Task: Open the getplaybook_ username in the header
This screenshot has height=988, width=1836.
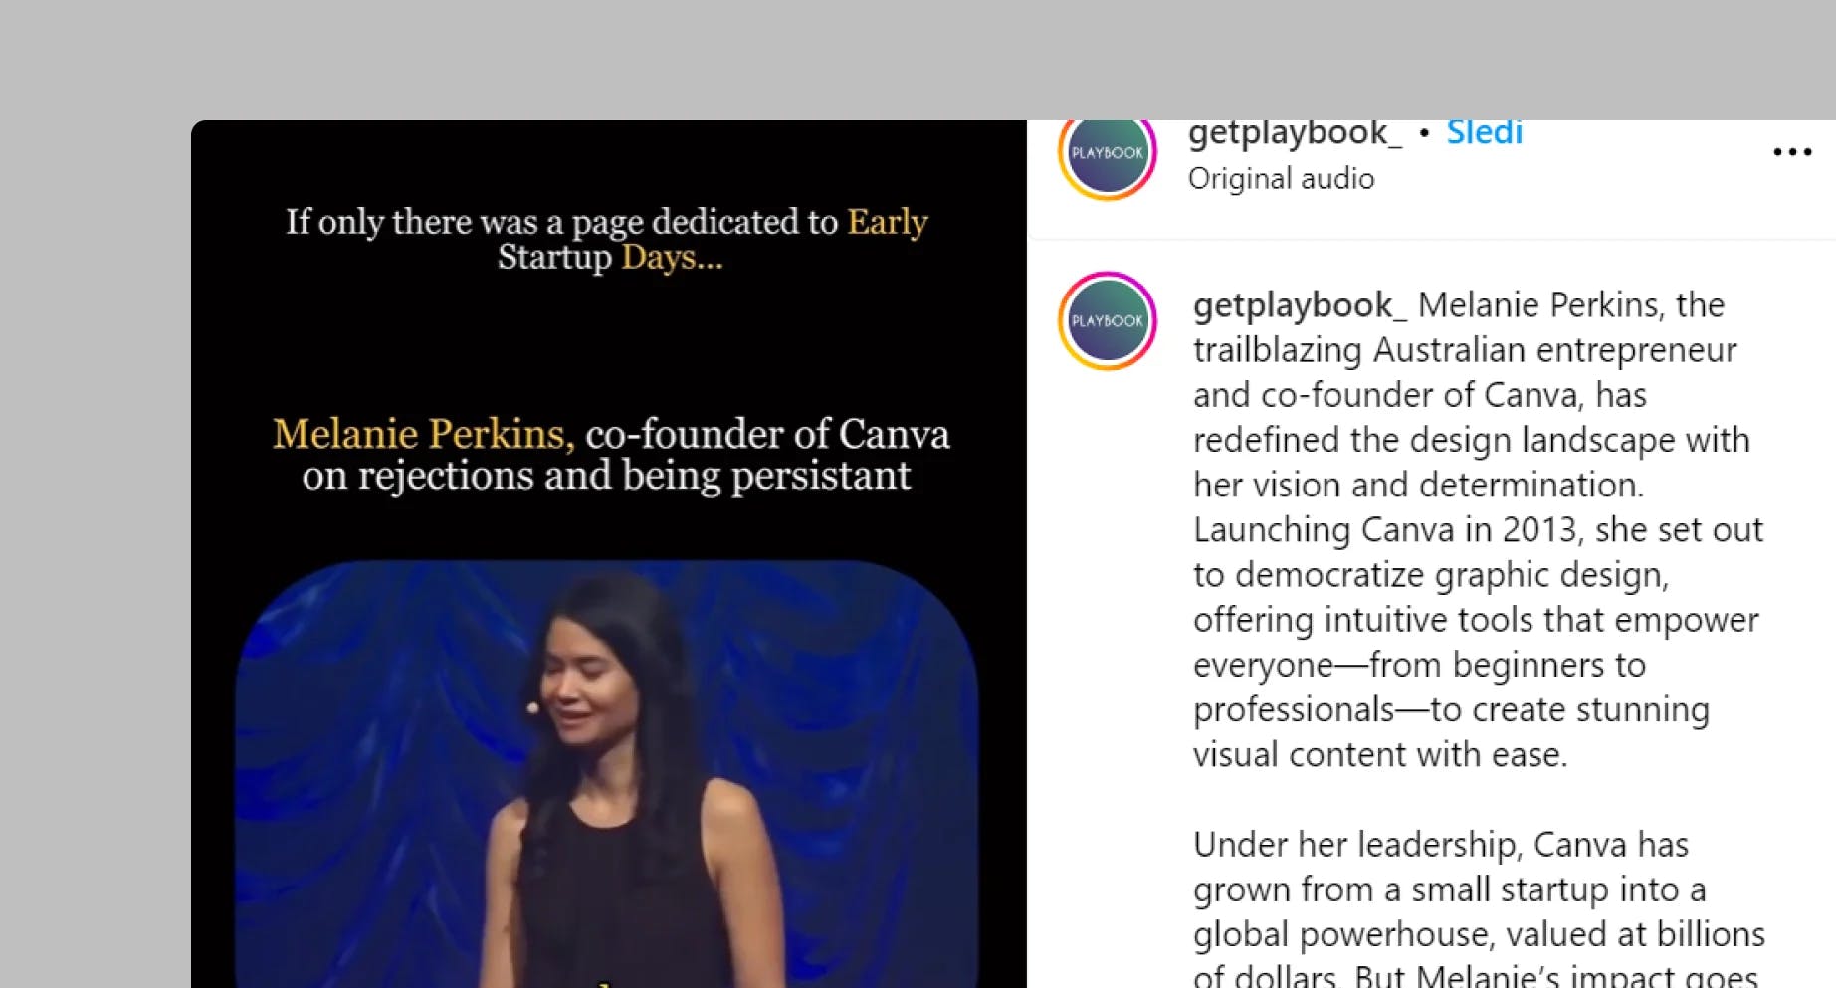Action: 1295,133
